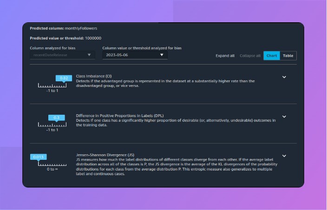Select the Jensen-Shannon Divergence (JS) title
Screen dimensions: 327x210
click(x=105, y=154)
